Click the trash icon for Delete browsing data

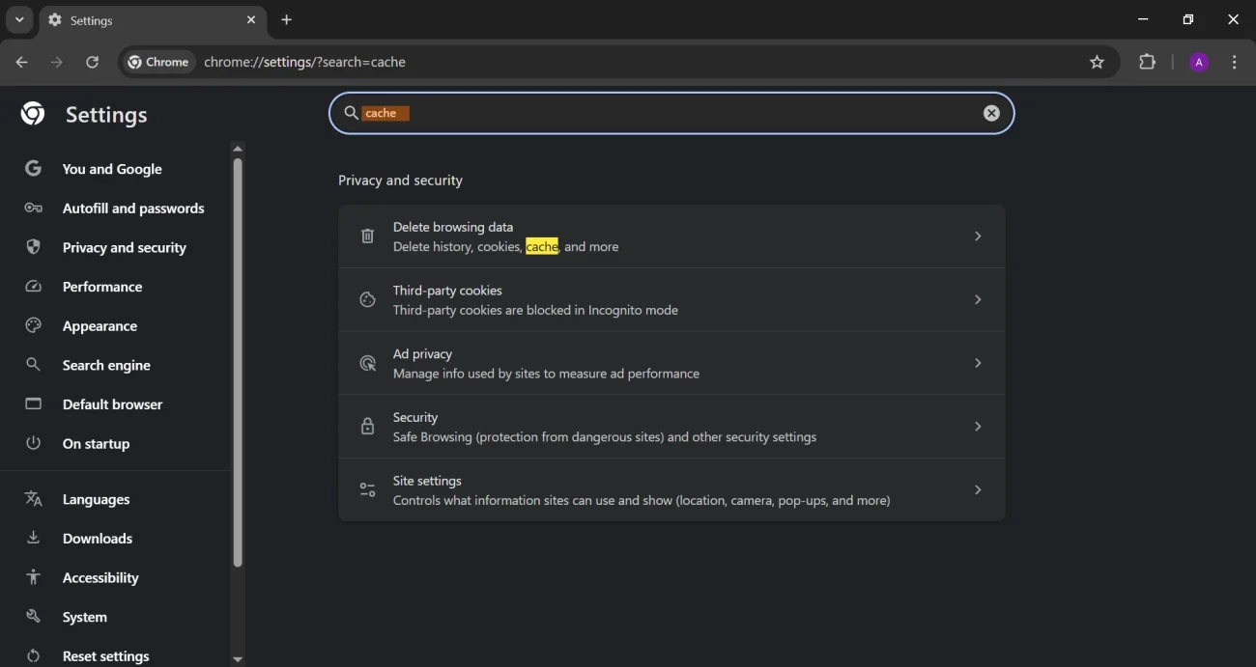[x=367, y=236]
